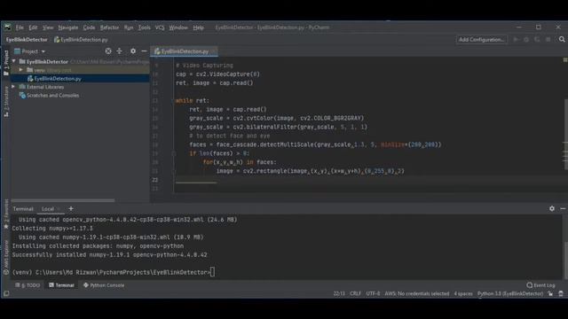Open the TODO tool window
Viewport: 568px width, 319px height.
[28, 285]
